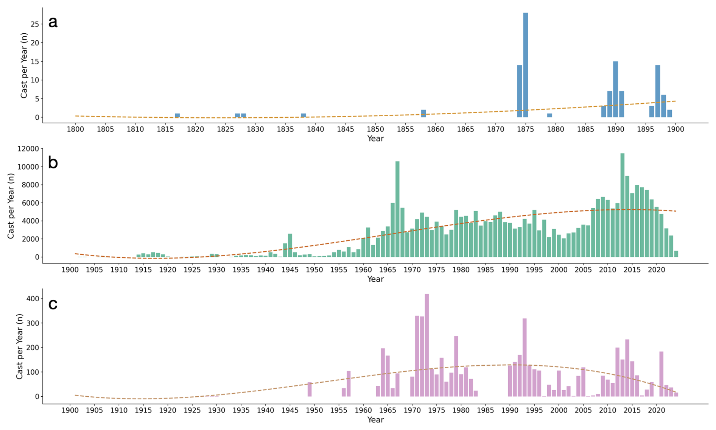Click the tallest purple bar in panel c
Viewport: 716px width, 430px height.
(427, 345)
